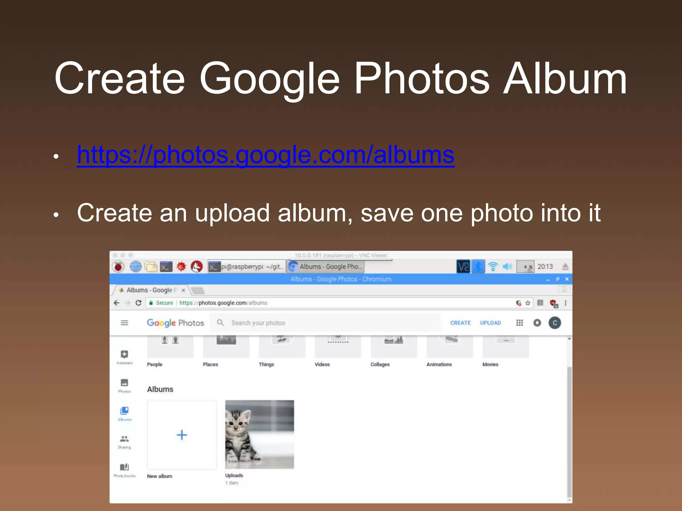Open the account avatar C

coord(555,323)
